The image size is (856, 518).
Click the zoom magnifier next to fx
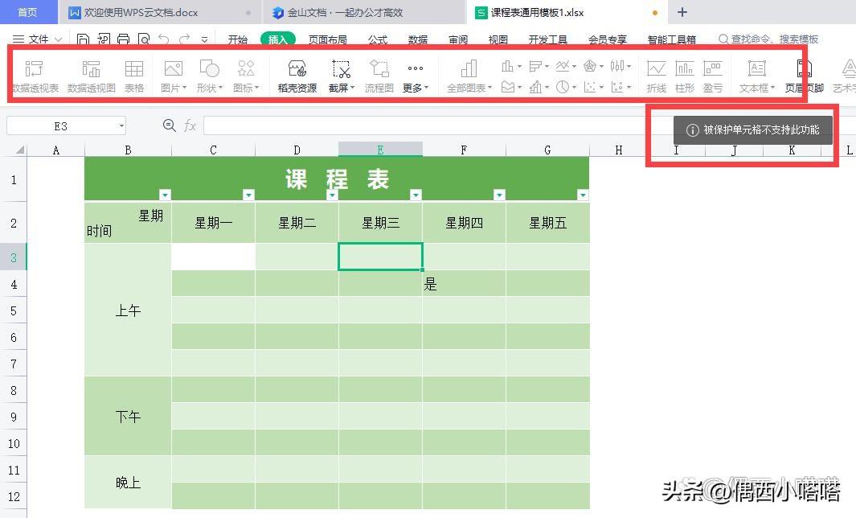(170, 125)
